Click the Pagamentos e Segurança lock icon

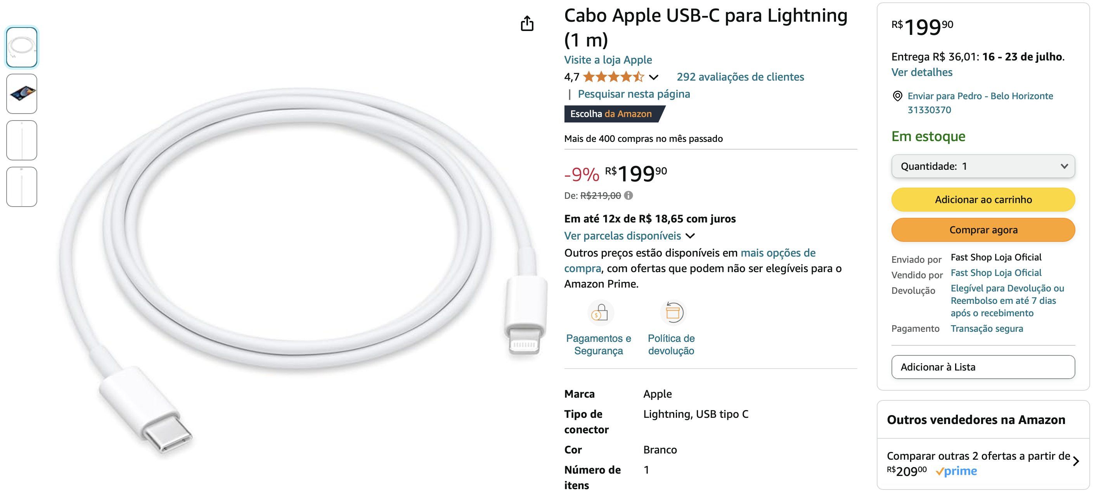(x=600, y=313)
